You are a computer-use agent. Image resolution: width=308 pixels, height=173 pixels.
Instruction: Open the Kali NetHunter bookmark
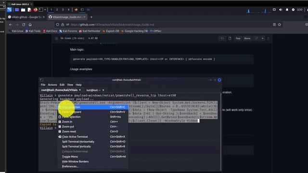pos(90,31)
